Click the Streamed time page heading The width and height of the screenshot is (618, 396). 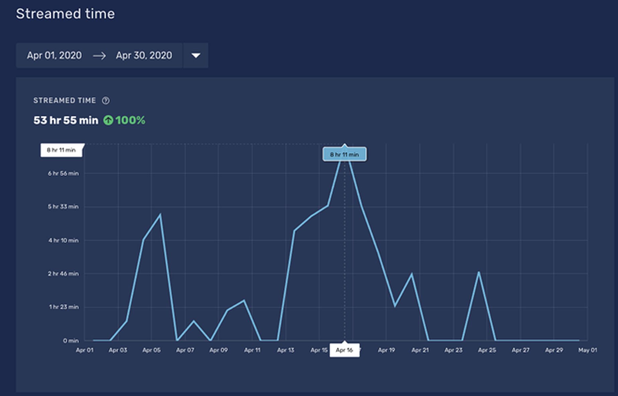[x=65, y=14]
